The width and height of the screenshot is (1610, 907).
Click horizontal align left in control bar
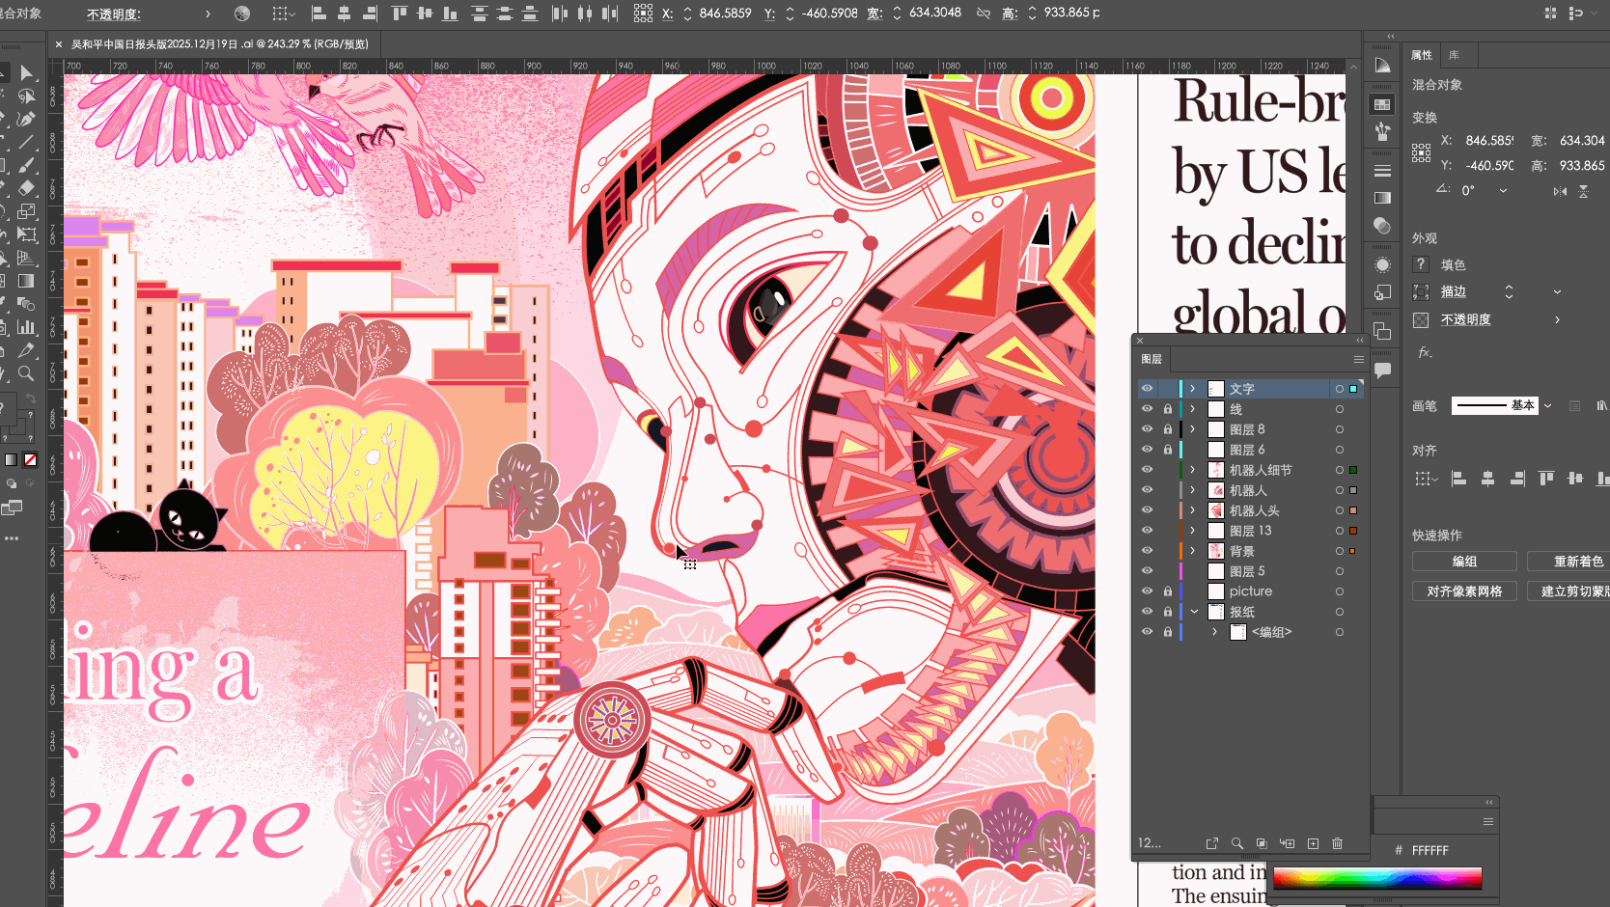319,14
